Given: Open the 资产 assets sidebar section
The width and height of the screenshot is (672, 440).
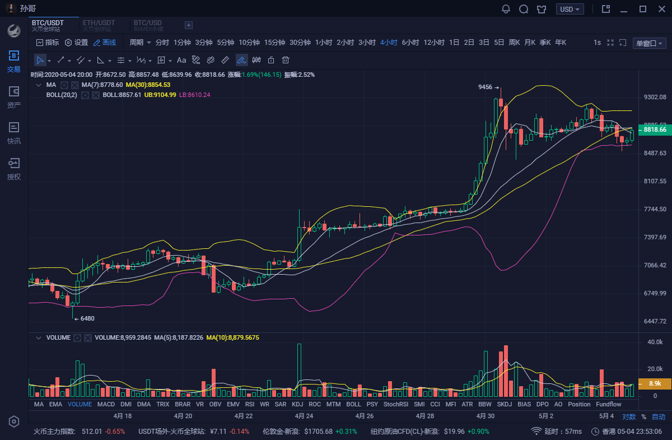Looking at the screenshot, I should point(14,97).
